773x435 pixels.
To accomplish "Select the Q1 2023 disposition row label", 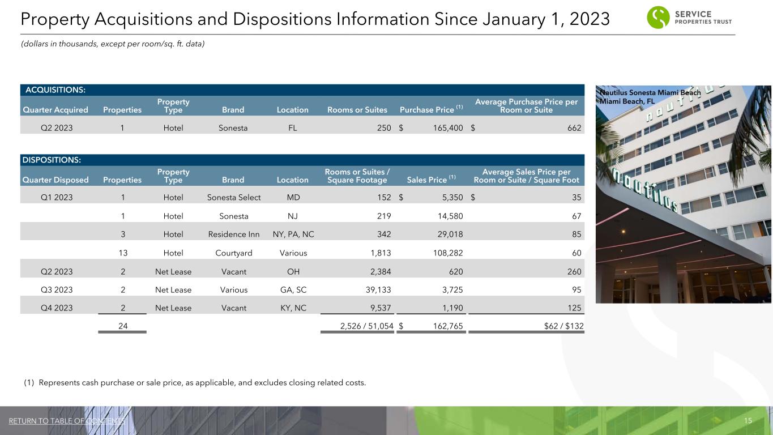I will pos(57,198).
